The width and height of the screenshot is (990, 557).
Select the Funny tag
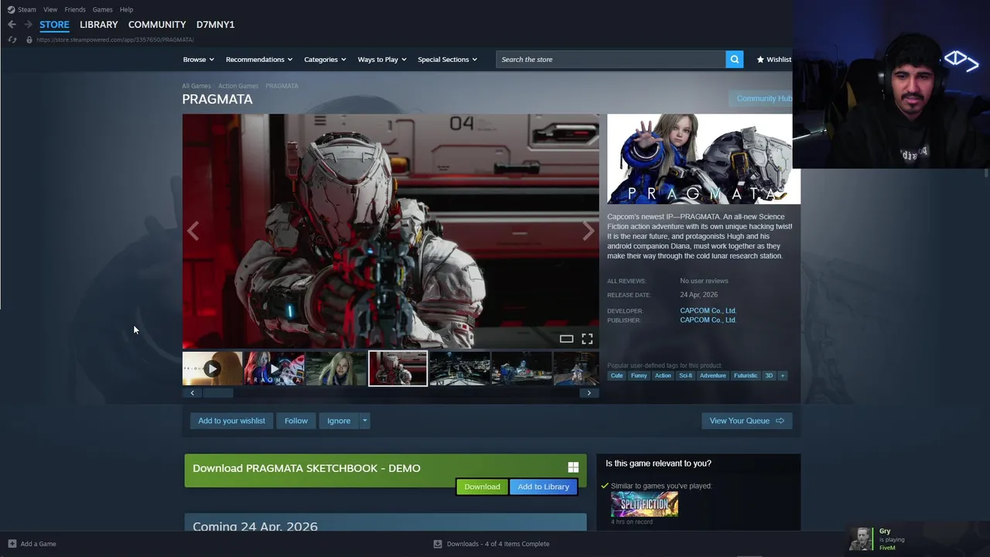click(639, 376)
